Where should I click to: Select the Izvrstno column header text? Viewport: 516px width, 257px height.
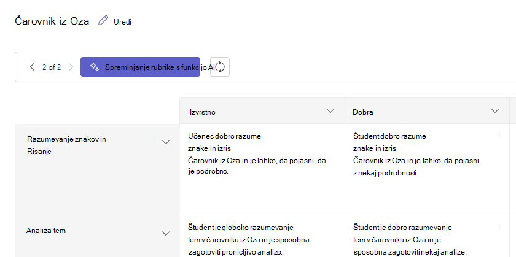(x=202, y=112)
